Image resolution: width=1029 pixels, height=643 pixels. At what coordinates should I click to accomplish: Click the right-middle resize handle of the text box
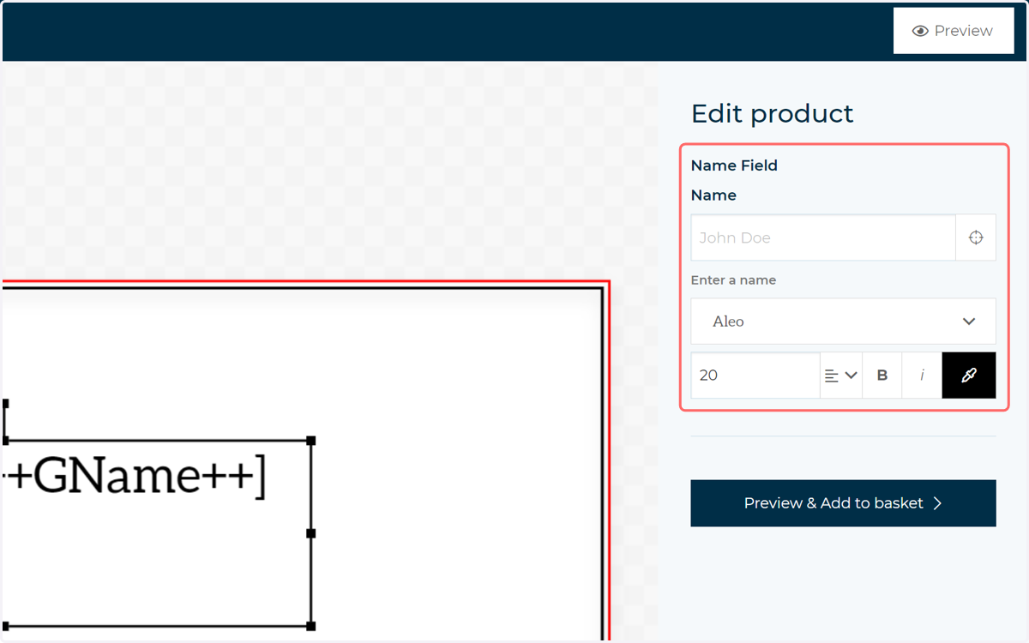[x=311, y=533]
